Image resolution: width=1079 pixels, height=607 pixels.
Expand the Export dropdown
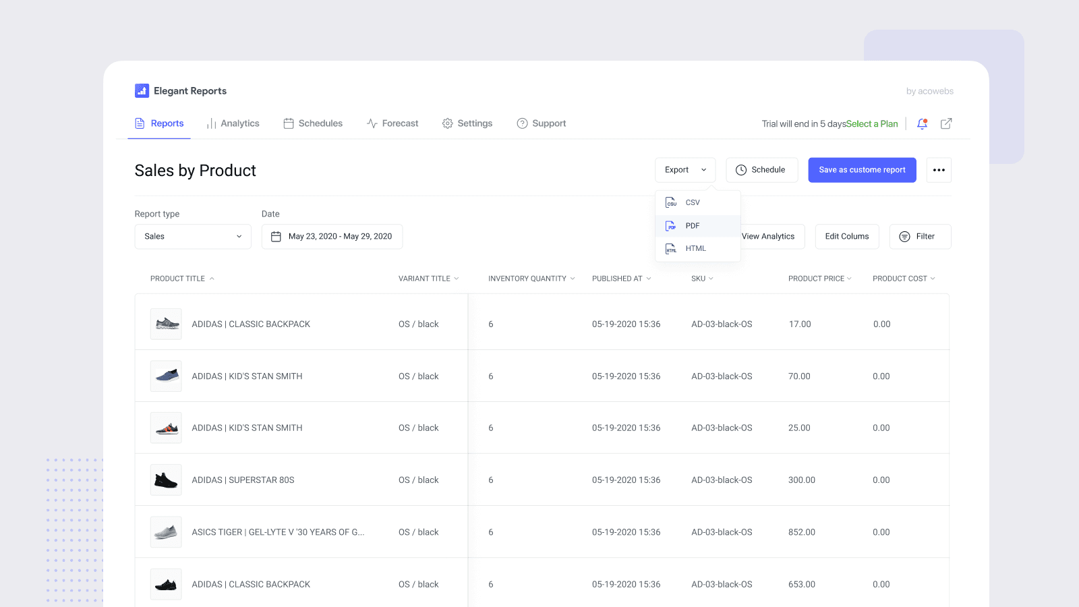pyautogui.click(x=684, y=170)
